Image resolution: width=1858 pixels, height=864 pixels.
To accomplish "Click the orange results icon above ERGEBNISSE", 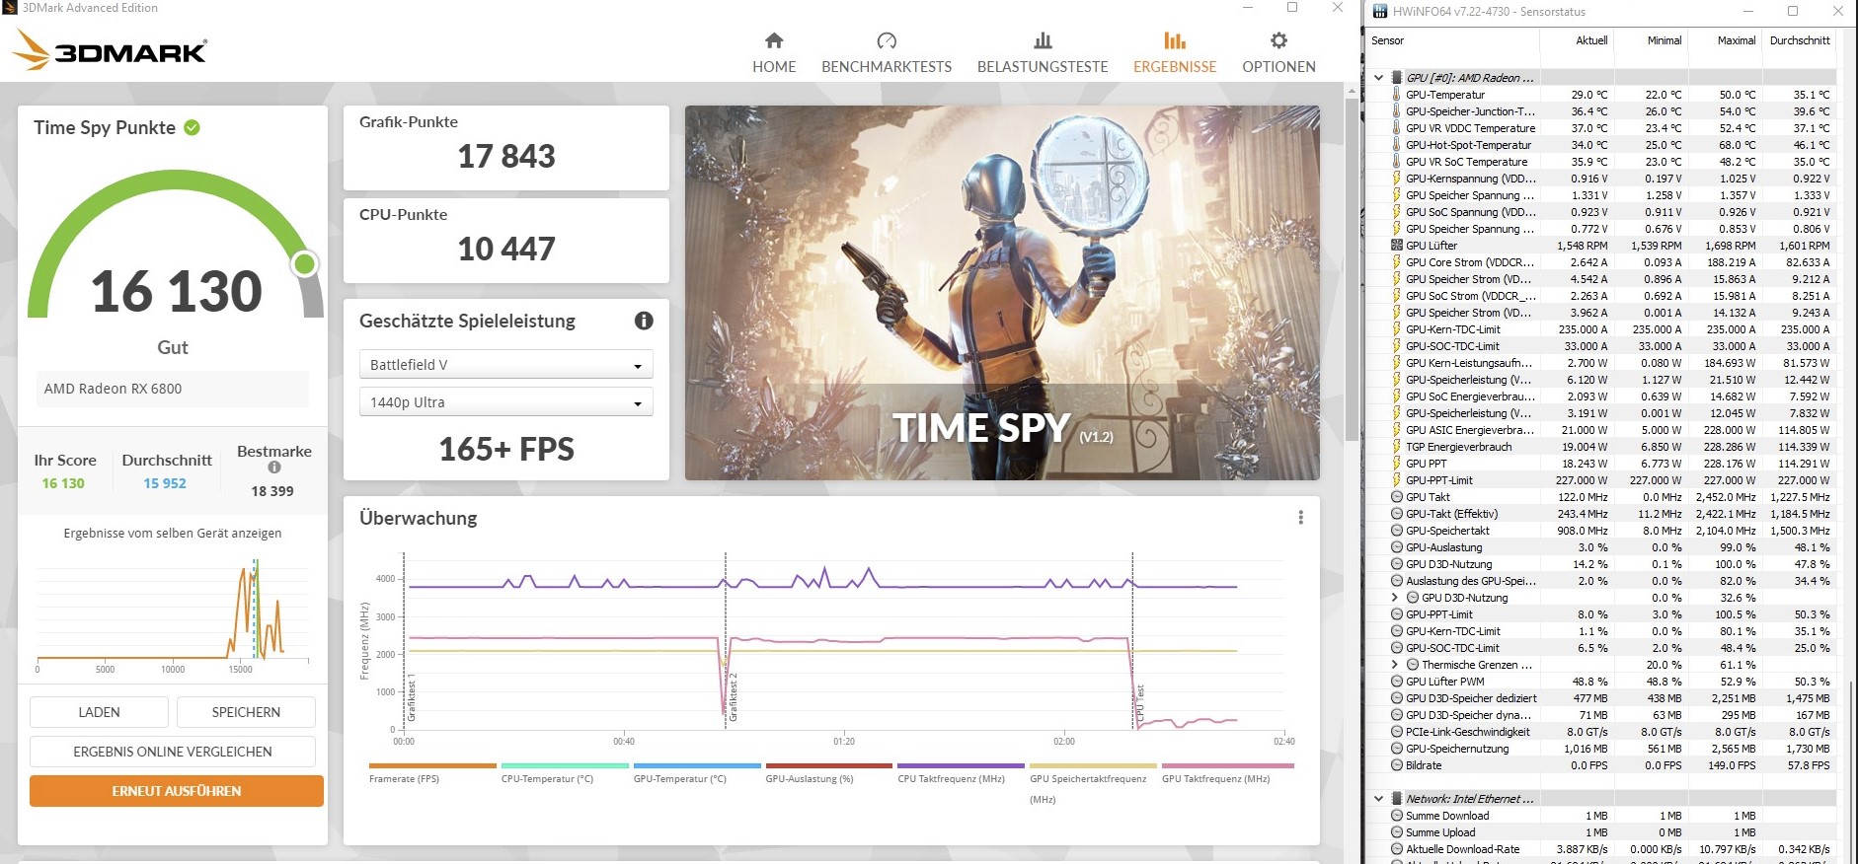I will click(x=1175, y=40).
